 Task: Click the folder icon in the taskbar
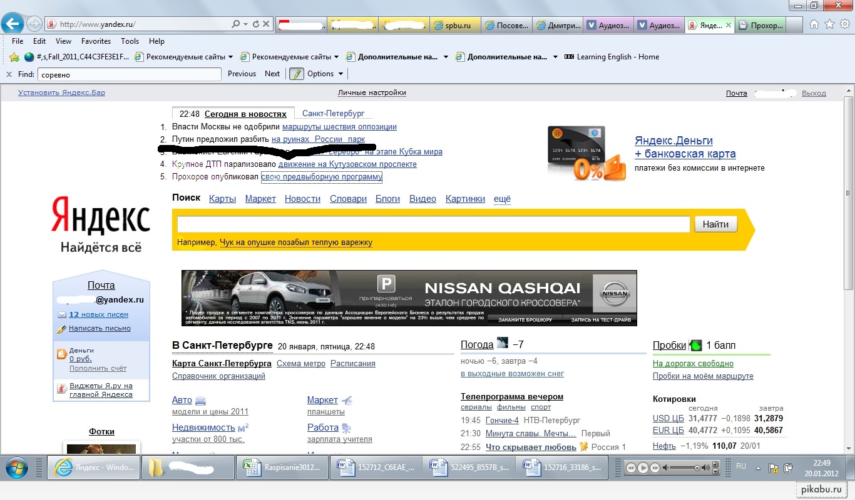[188, 467]
